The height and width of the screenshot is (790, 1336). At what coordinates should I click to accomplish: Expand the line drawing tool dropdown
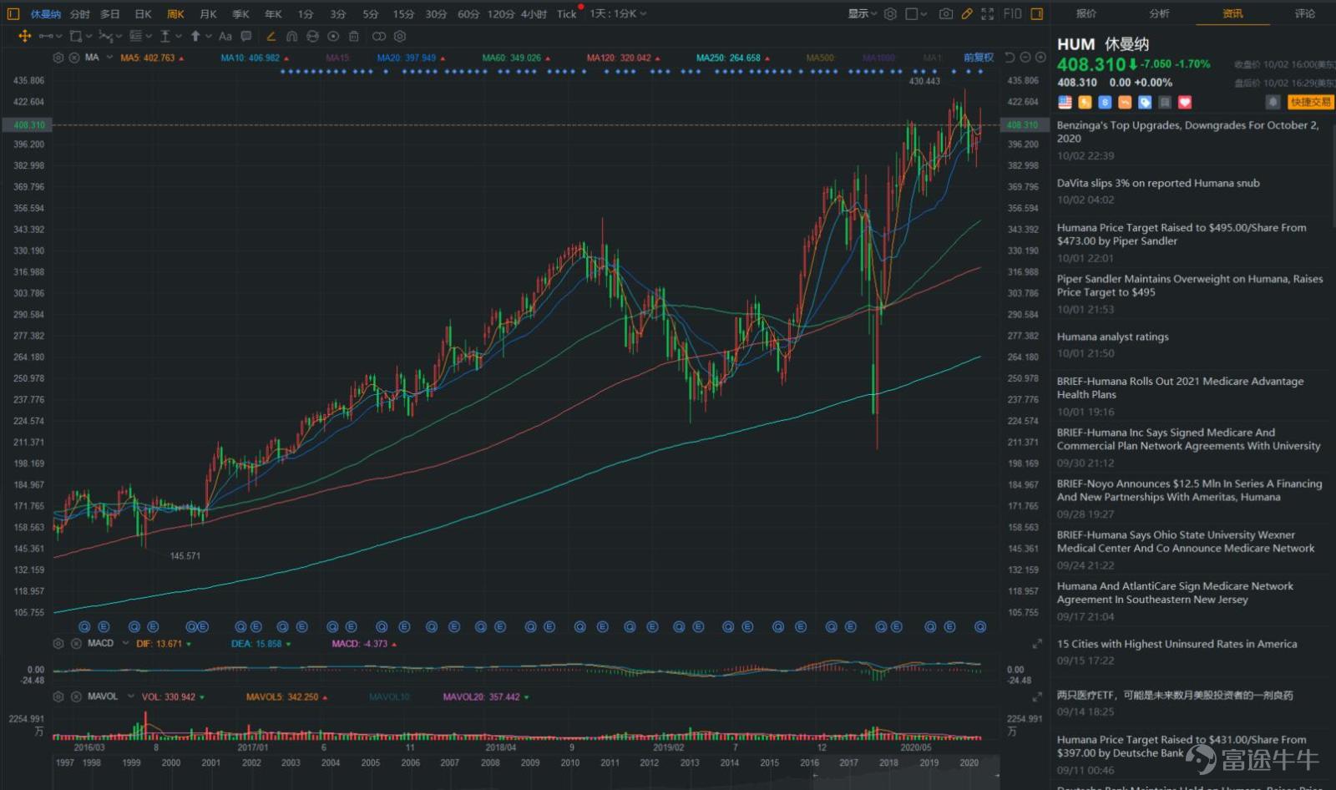click(x=58, y=36)
